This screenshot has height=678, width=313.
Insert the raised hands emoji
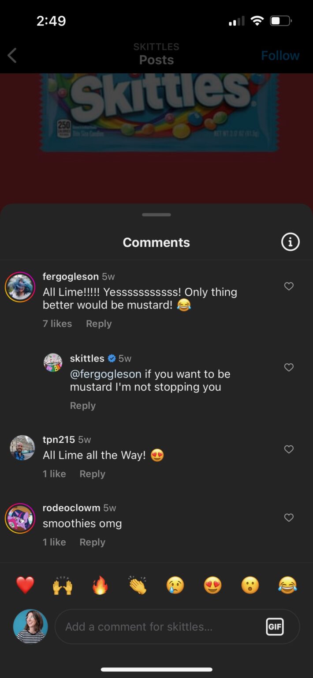point(63,585)
